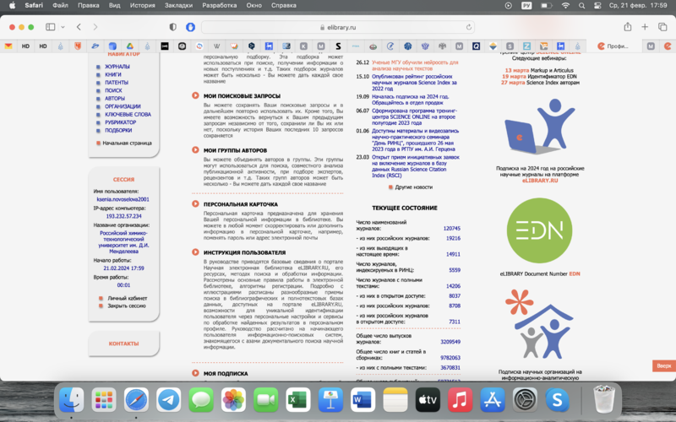The width and height of the screenshot is (676, 422).
Task: Open the EDN green circle logo
Action: tap(538, 230)
